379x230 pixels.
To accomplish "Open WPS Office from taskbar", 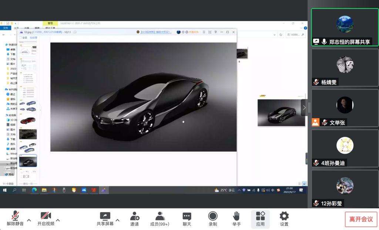I will [x=94, y=190].
